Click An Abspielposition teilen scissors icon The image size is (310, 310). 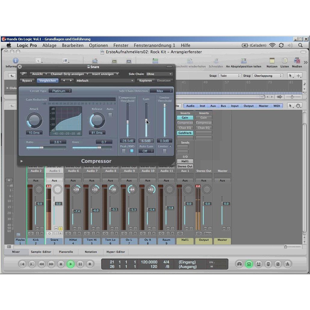click(243, 60)
